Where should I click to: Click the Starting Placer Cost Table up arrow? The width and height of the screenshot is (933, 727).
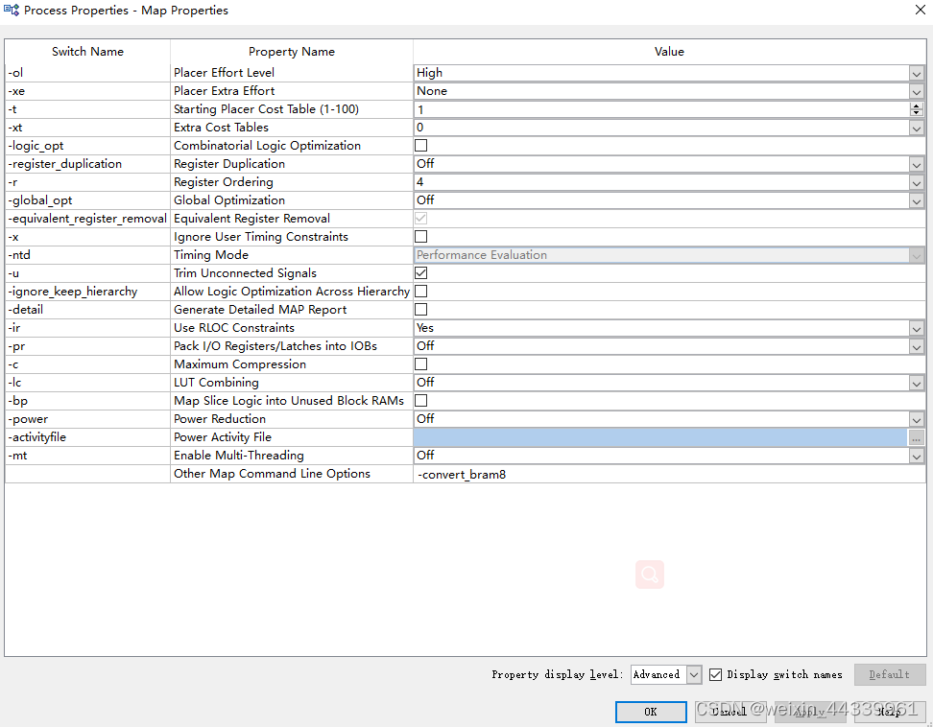[917, 106]
